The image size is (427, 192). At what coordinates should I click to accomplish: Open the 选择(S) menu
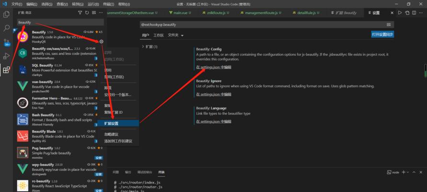tap(47, 4)
